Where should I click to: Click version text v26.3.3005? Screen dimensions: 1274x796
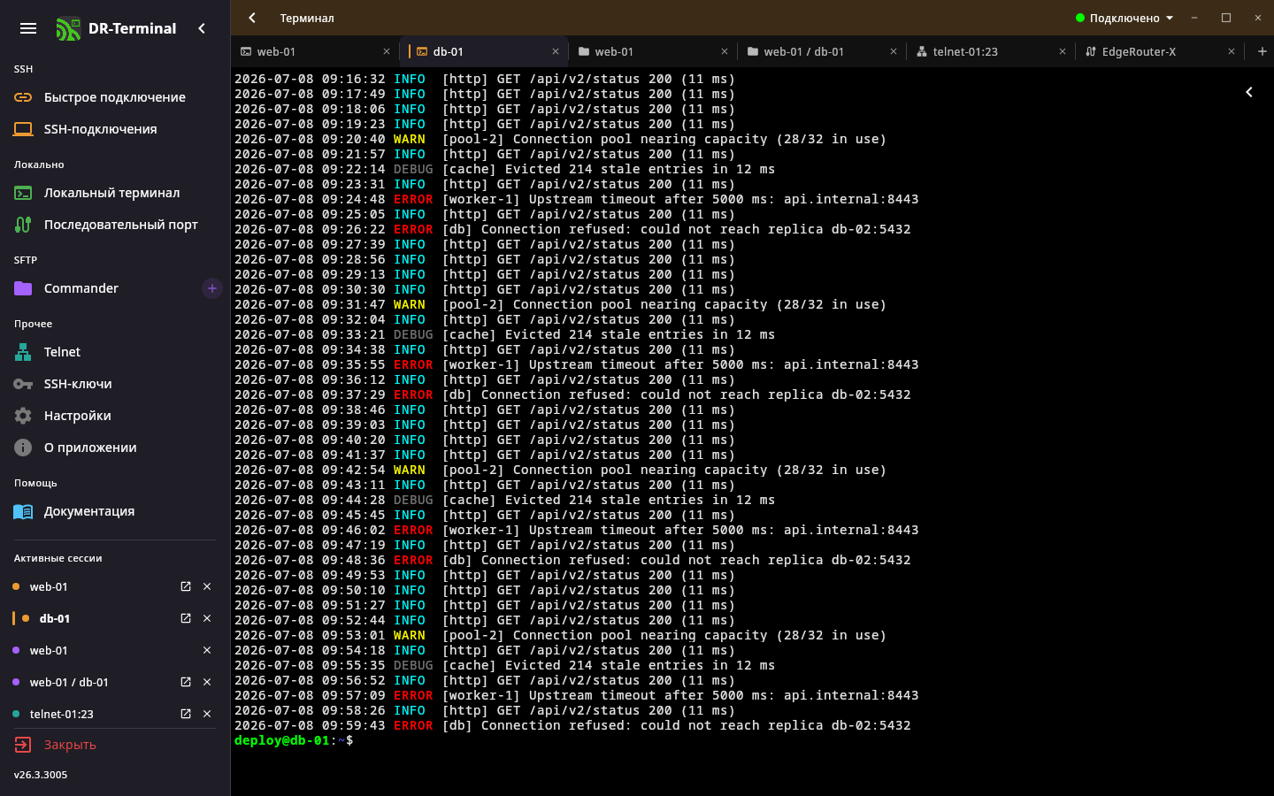(41, 775)
